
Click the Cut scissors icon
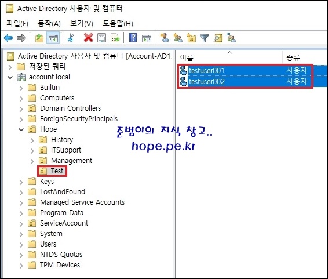[x=71, y=38]
